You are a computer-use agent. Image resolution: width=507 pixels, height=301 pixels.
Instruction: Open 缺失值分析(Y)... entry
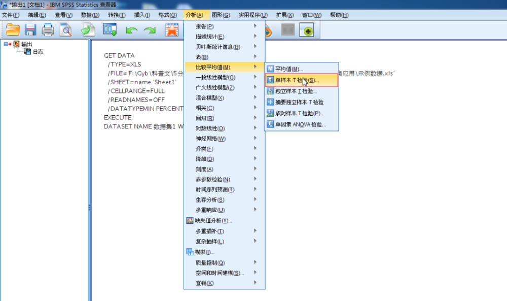pyautogui.click(x=225, y=221)
